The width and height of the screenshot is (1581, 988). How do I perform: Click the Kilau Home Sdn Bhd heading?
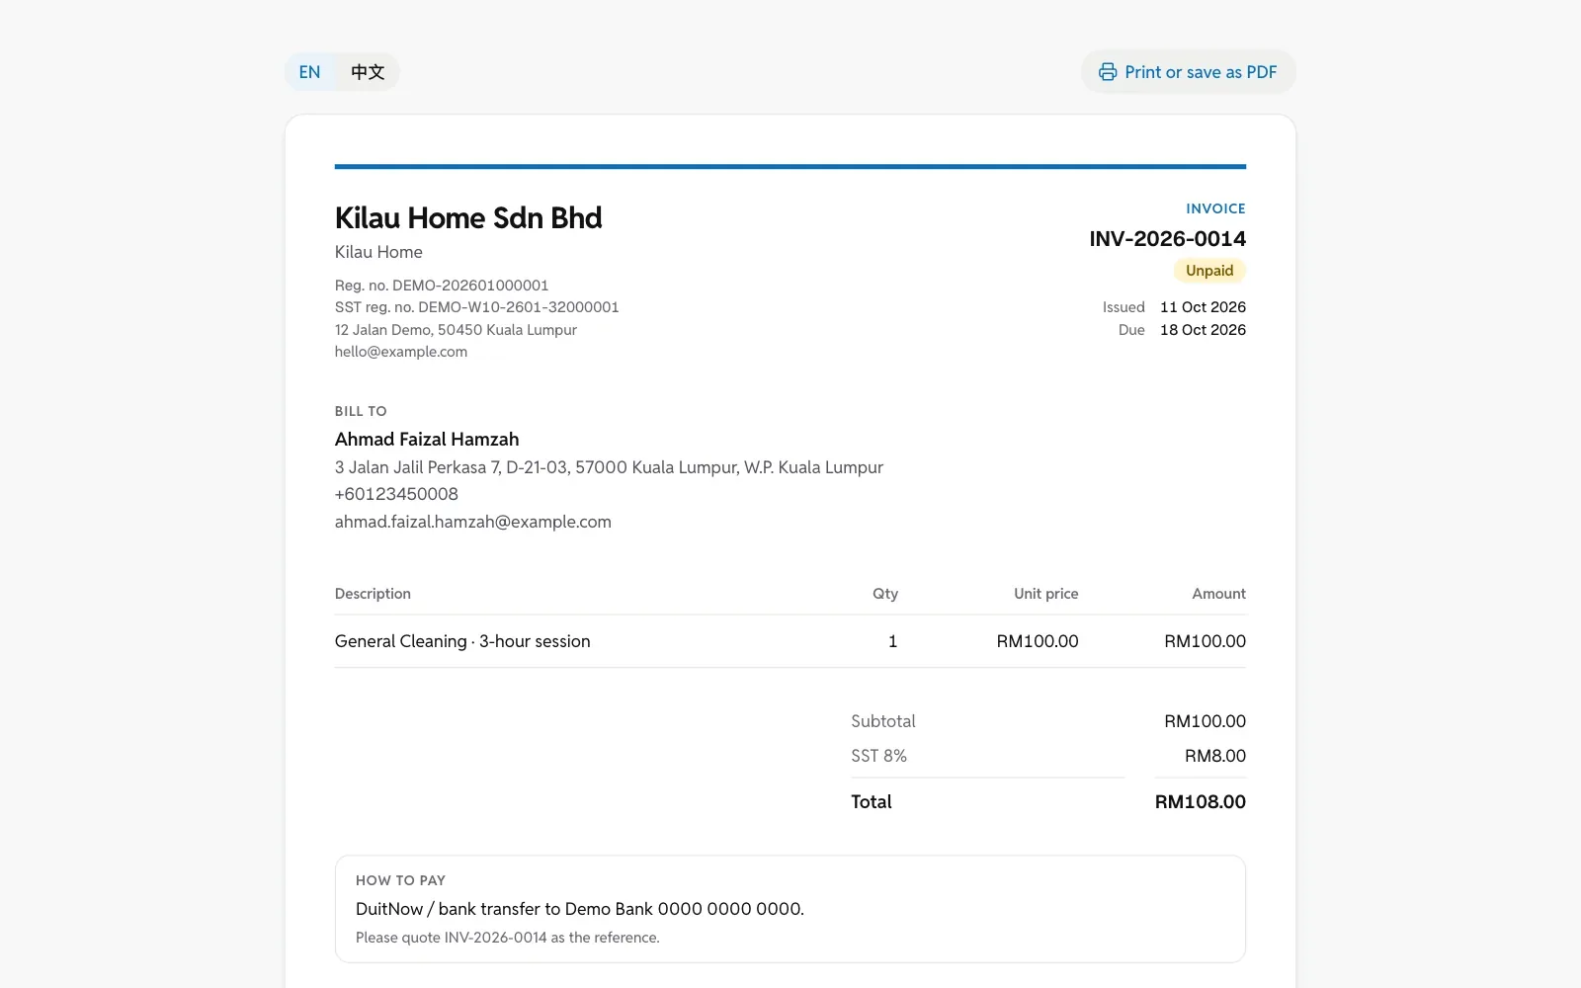click(x=468, y=217)
